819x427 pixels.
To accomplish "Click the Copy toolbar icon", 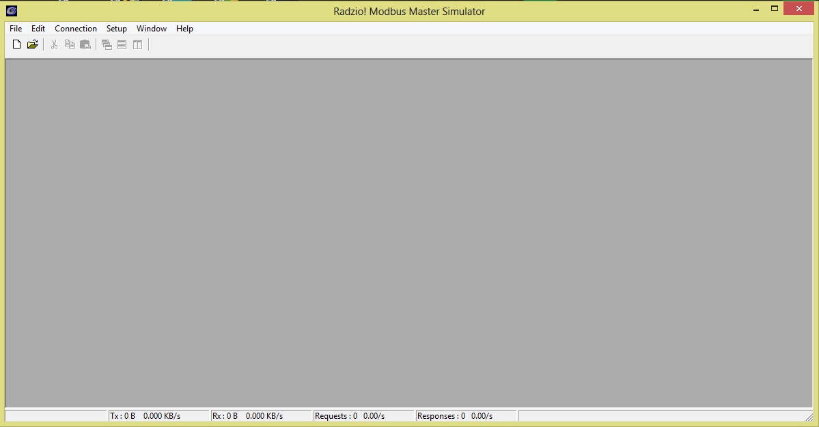I will (x=70, y=44).
